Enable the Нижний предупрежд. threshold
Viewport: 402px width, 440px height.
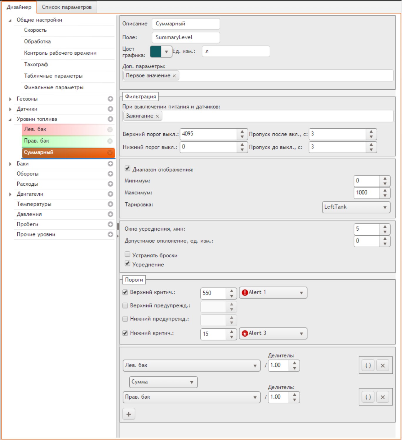tap(125, 319)
